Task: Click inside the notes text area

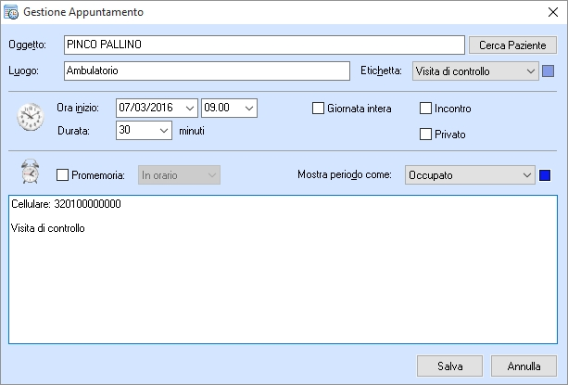Action: point(283,269)
